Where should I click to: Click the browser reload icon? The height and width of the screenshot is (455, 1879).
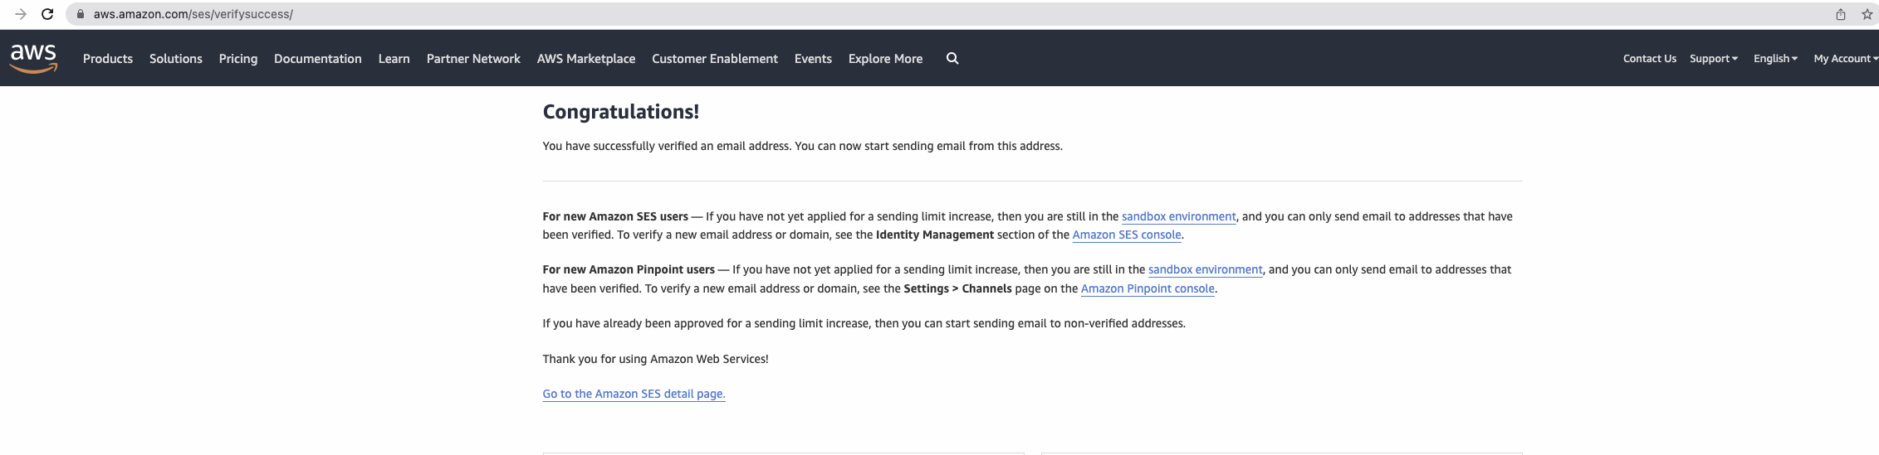47,14
